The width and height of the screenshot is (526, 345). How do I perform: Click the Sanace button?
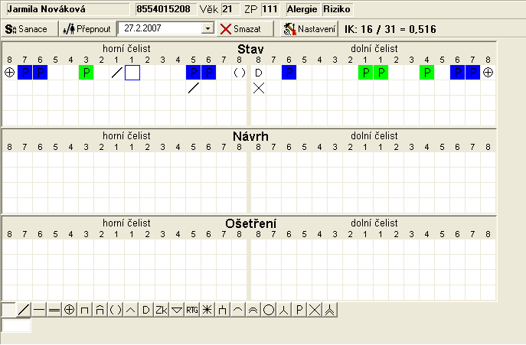(27, 28)
